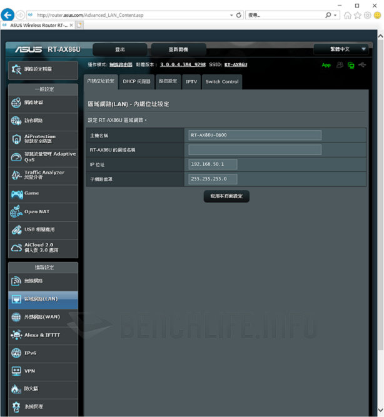Image resolution: width=384 pixels, height=417 pixels.
Task: Click the page scrollbar up arrow
Action: click(x=380, y=36)
